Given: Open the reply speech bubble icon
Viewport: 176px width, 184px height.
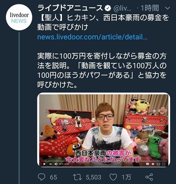Looking at the screenshot, I should [42, 177].
